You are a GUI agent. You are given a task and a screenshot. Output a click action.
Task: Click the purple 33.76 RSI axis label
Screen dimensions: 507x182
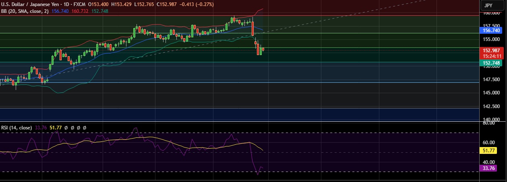[488, 168]
